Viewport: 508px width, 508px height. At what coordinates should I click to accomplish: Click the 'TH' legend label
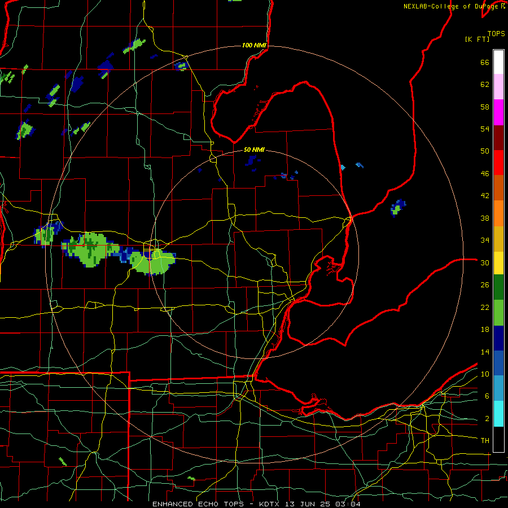click(x=485, y=441)
